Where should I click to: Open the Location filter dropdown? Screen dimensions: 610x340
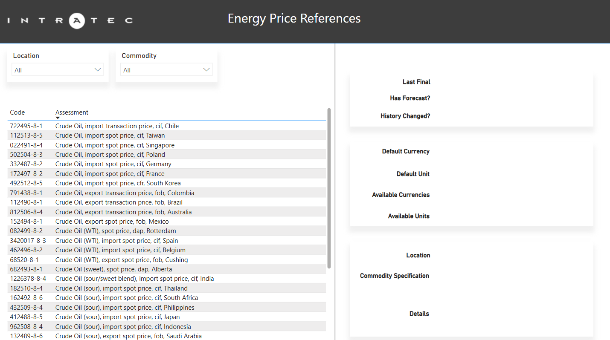point(58,70)
